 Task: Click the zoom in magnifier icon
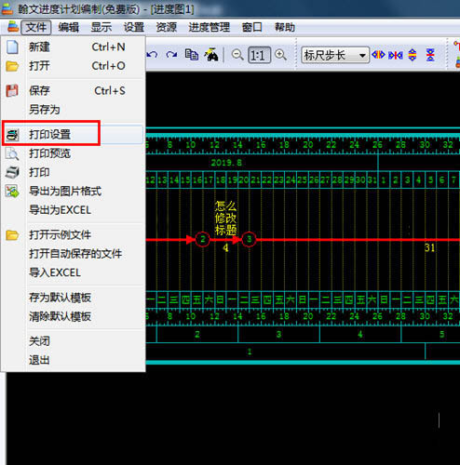click(280, 55)
